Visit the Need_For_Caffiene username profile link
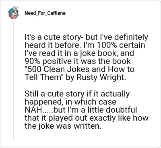Viewport: 161px width, 148px height. coord(45,13)
